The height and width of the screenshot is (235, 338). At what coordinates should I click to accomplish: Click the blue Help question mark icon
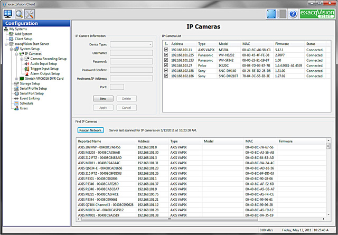coord(293,14)
